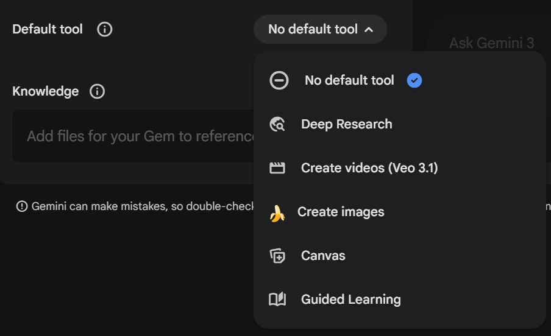Select the No default tool menu option
Viewport: 551px width, 336px height.
[349, 80]
